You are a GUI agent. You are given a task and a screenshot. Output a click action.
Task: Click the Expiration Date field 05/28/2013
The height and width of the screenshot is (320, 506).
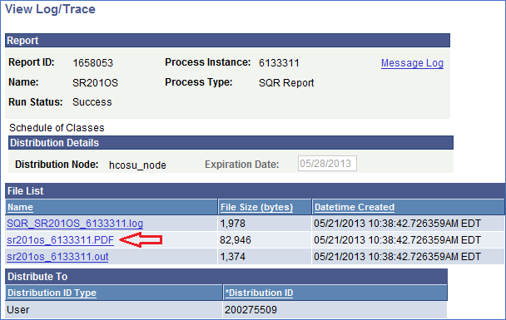click(x=327, y=164)
